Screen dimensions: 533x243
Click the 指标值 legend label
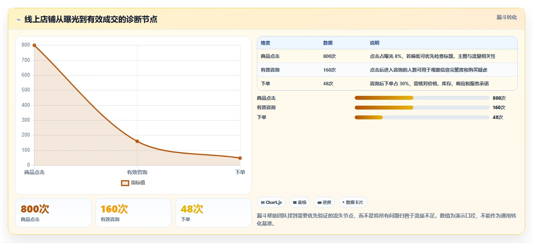tap(138, 183)
